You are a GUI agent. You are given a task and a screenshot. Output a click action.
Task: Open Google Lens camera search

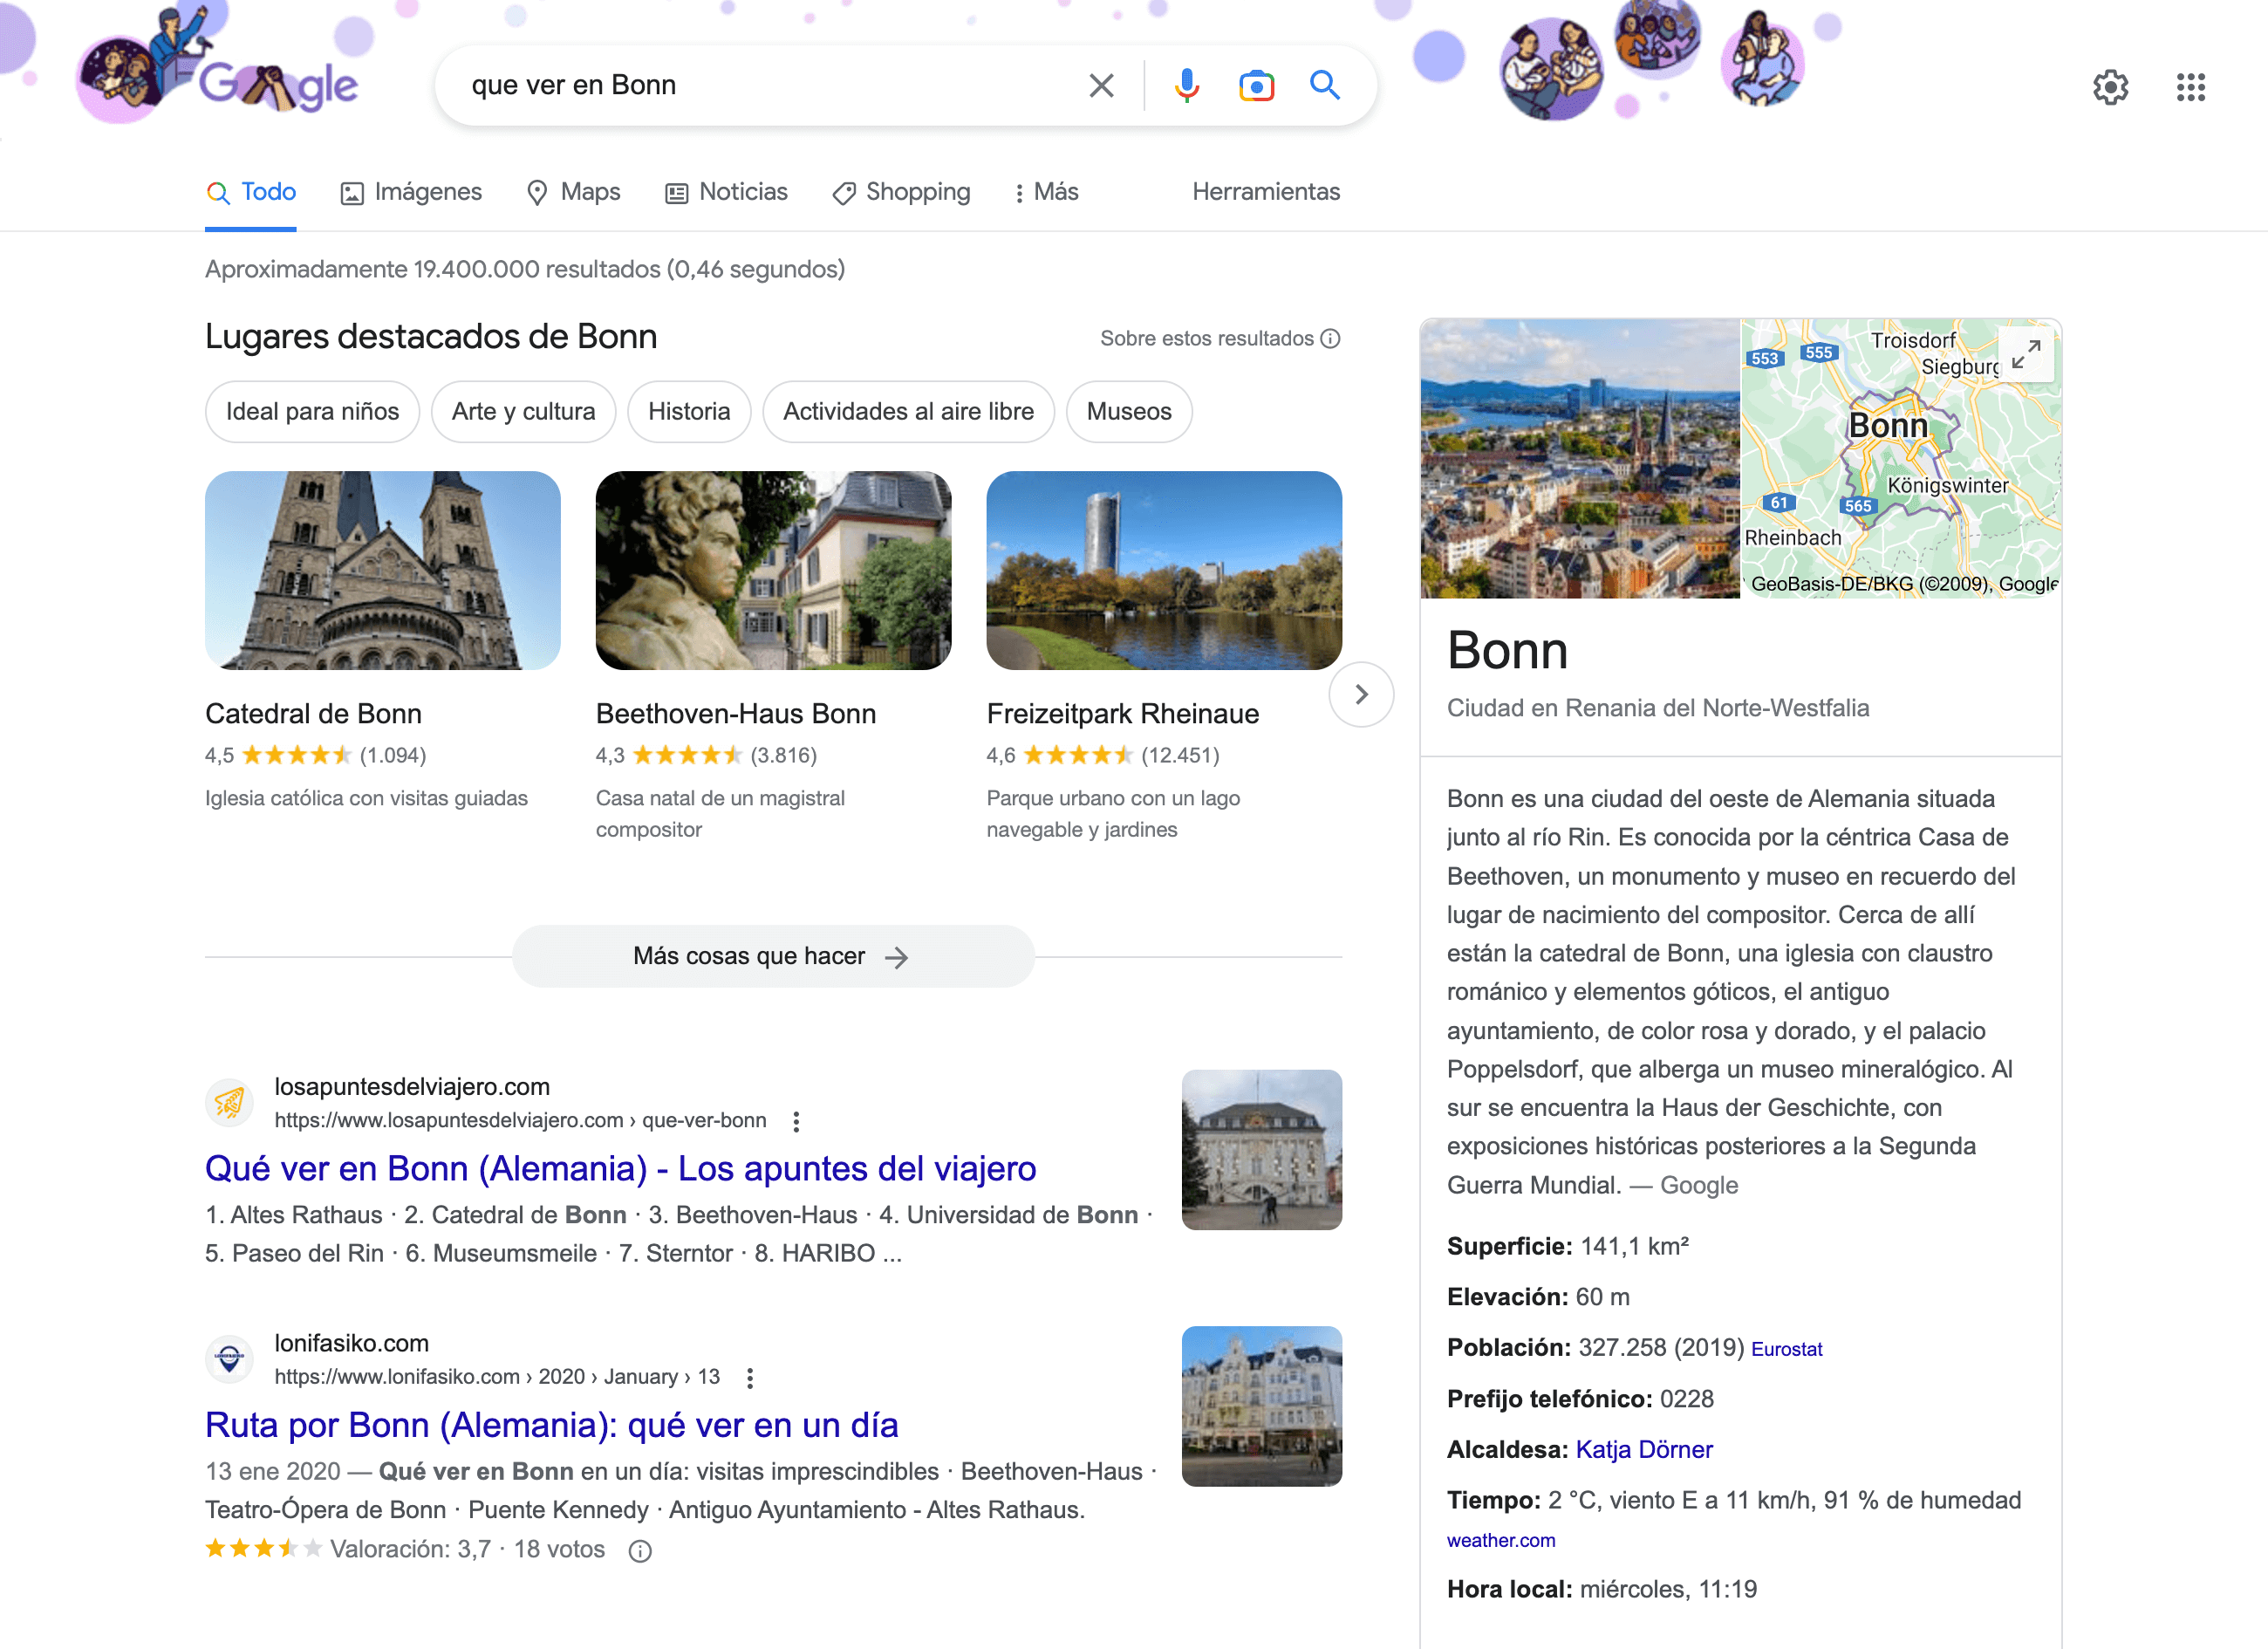pos(1256,86)
